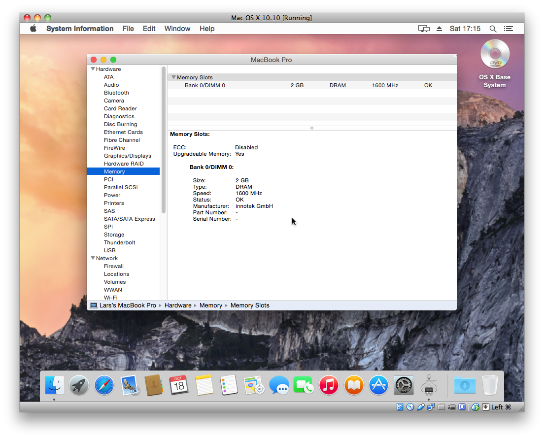Open App Store icon in Dock
Viewport: 544px width, 439px height.
click(378, 385)
